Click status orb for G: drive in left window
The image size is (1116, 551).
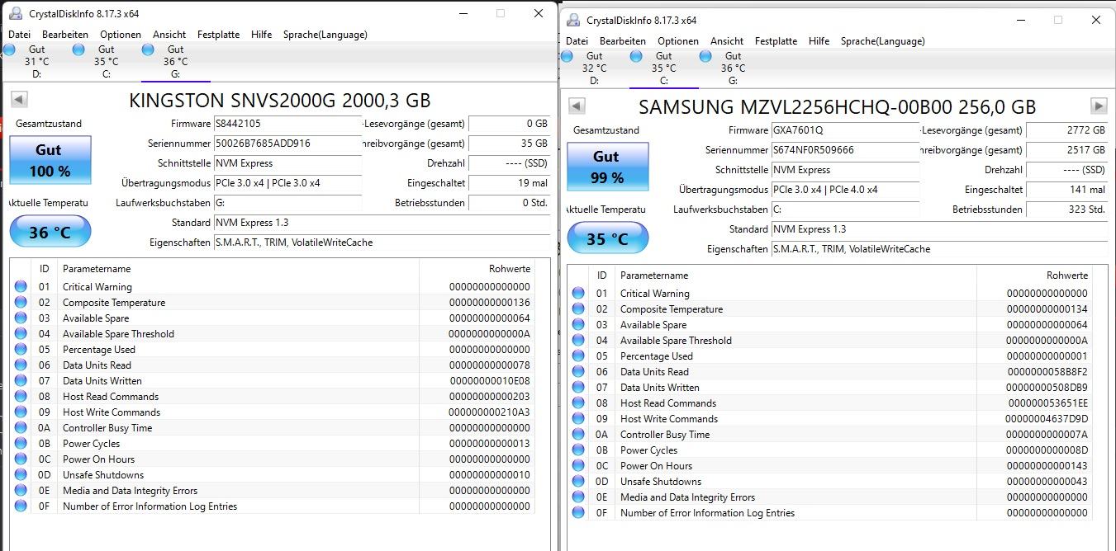point(148,49)
